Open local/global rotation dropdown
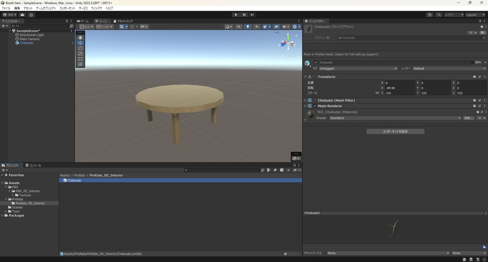 [x=104, y=27]
